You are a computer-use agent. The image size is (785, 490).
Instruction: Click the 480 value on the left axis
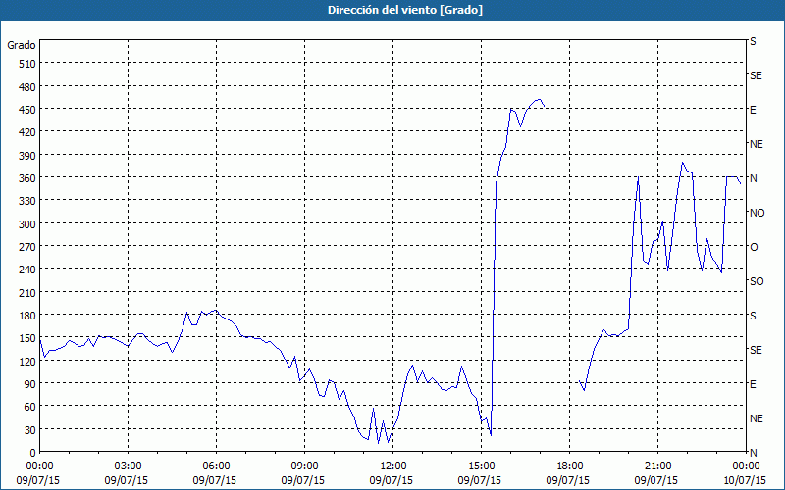coord(27,87)
